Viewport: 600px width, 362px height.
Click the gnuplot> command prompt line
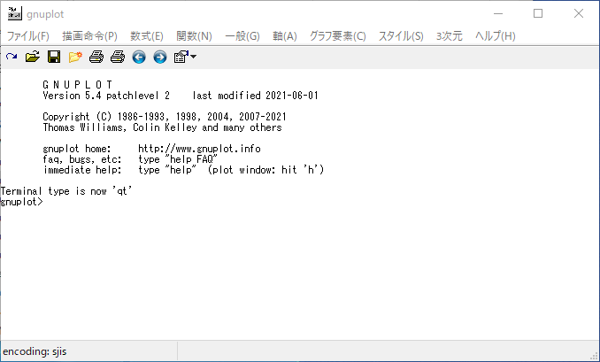pos(21,202)
